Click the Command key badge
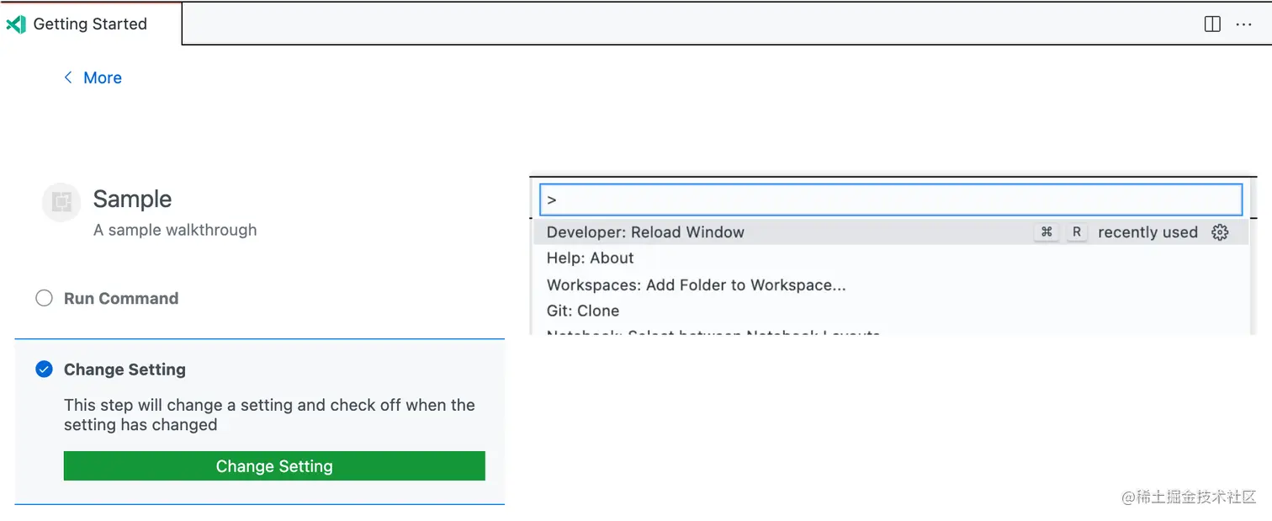 (x=1047, y=232)
